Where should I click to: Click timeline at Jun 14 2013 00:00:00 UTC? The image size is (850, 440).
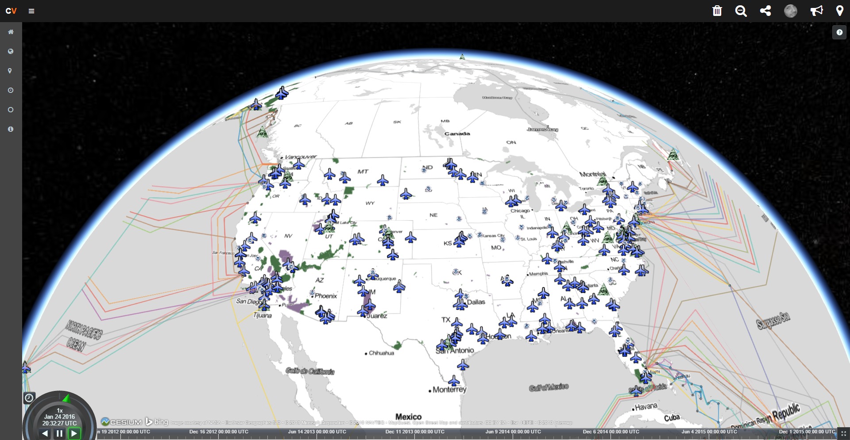pyautogui.click(x=317, y=432)
